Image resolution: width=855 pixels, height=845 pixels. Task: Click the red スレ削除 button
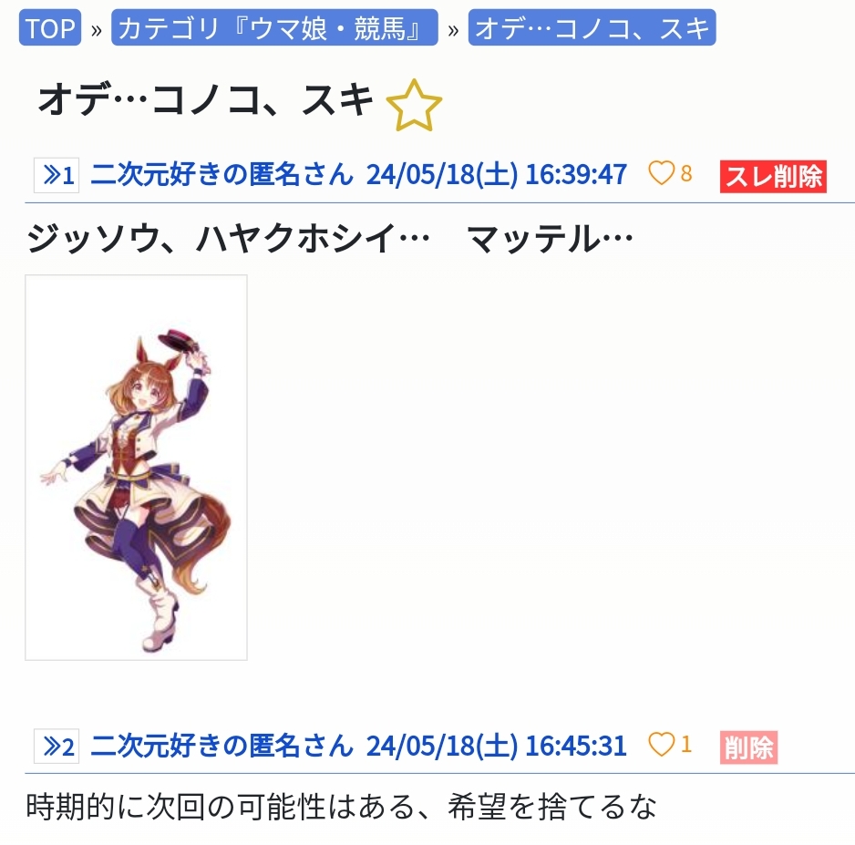tap(773, 177)
